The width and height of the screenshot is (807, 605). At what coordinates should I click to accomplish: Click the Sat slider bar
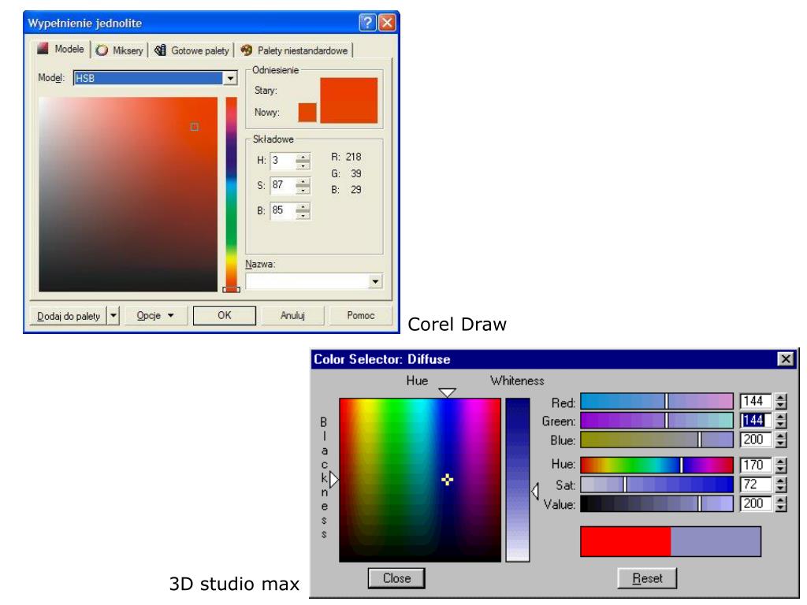pos(656,484)
